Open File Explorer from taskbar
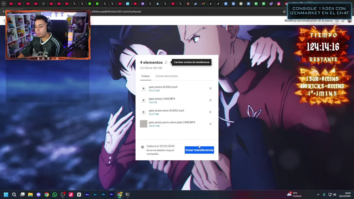Viewport: 354px width, 199px height. click(x=30, y=195)
